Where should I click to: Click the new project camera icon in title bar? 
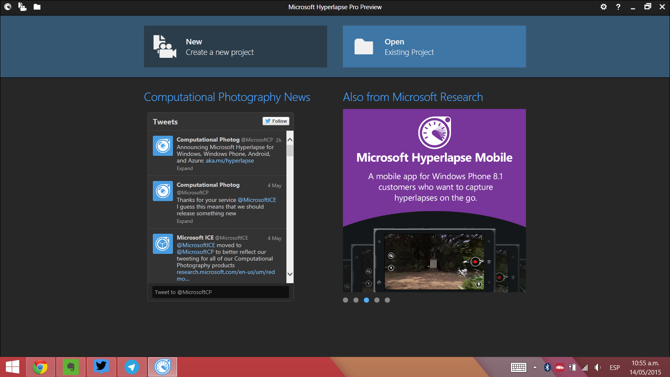pyautogui.click(x=23, y=7)
